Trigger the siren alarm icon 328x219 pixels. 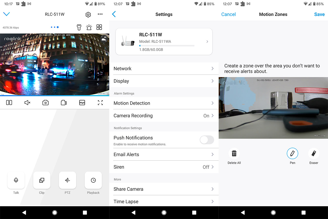click(89, 27)
